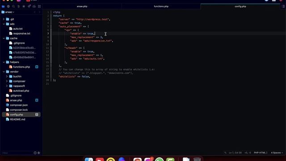The height and width of the screenshot is (161, 286).
Task: Expand the buchin folder
Action: [7, 76]
